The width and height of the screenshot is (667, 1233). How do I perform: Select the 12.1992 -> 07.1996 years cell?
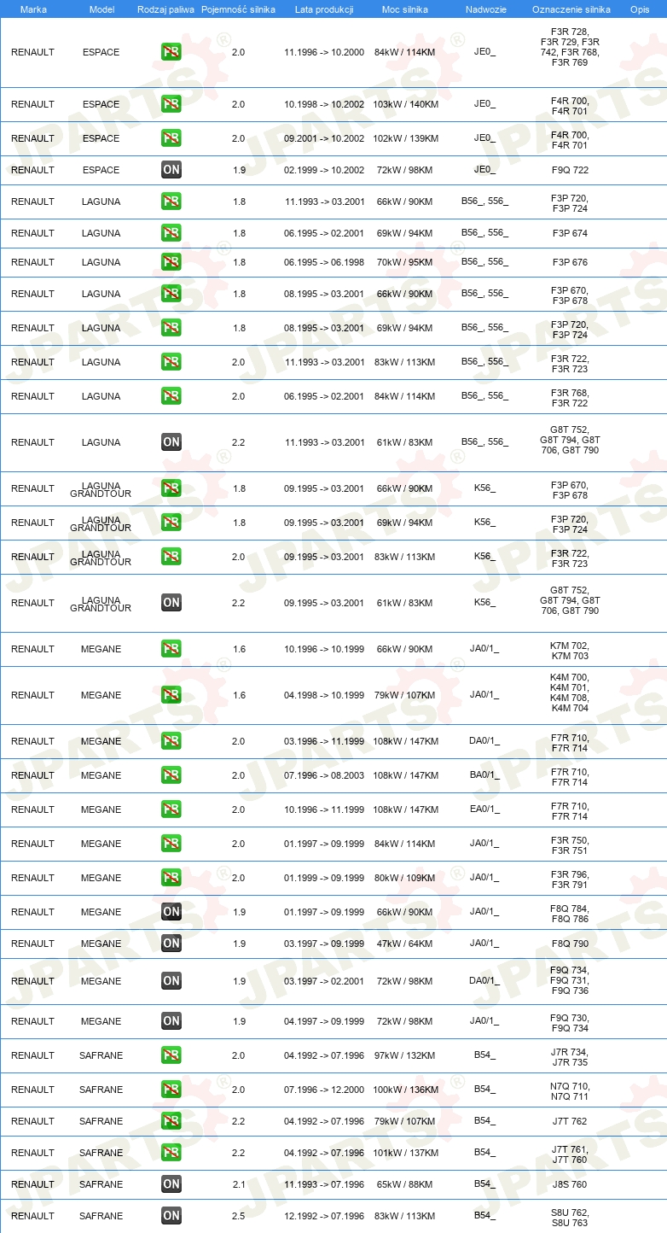[x=324, y=1216]
